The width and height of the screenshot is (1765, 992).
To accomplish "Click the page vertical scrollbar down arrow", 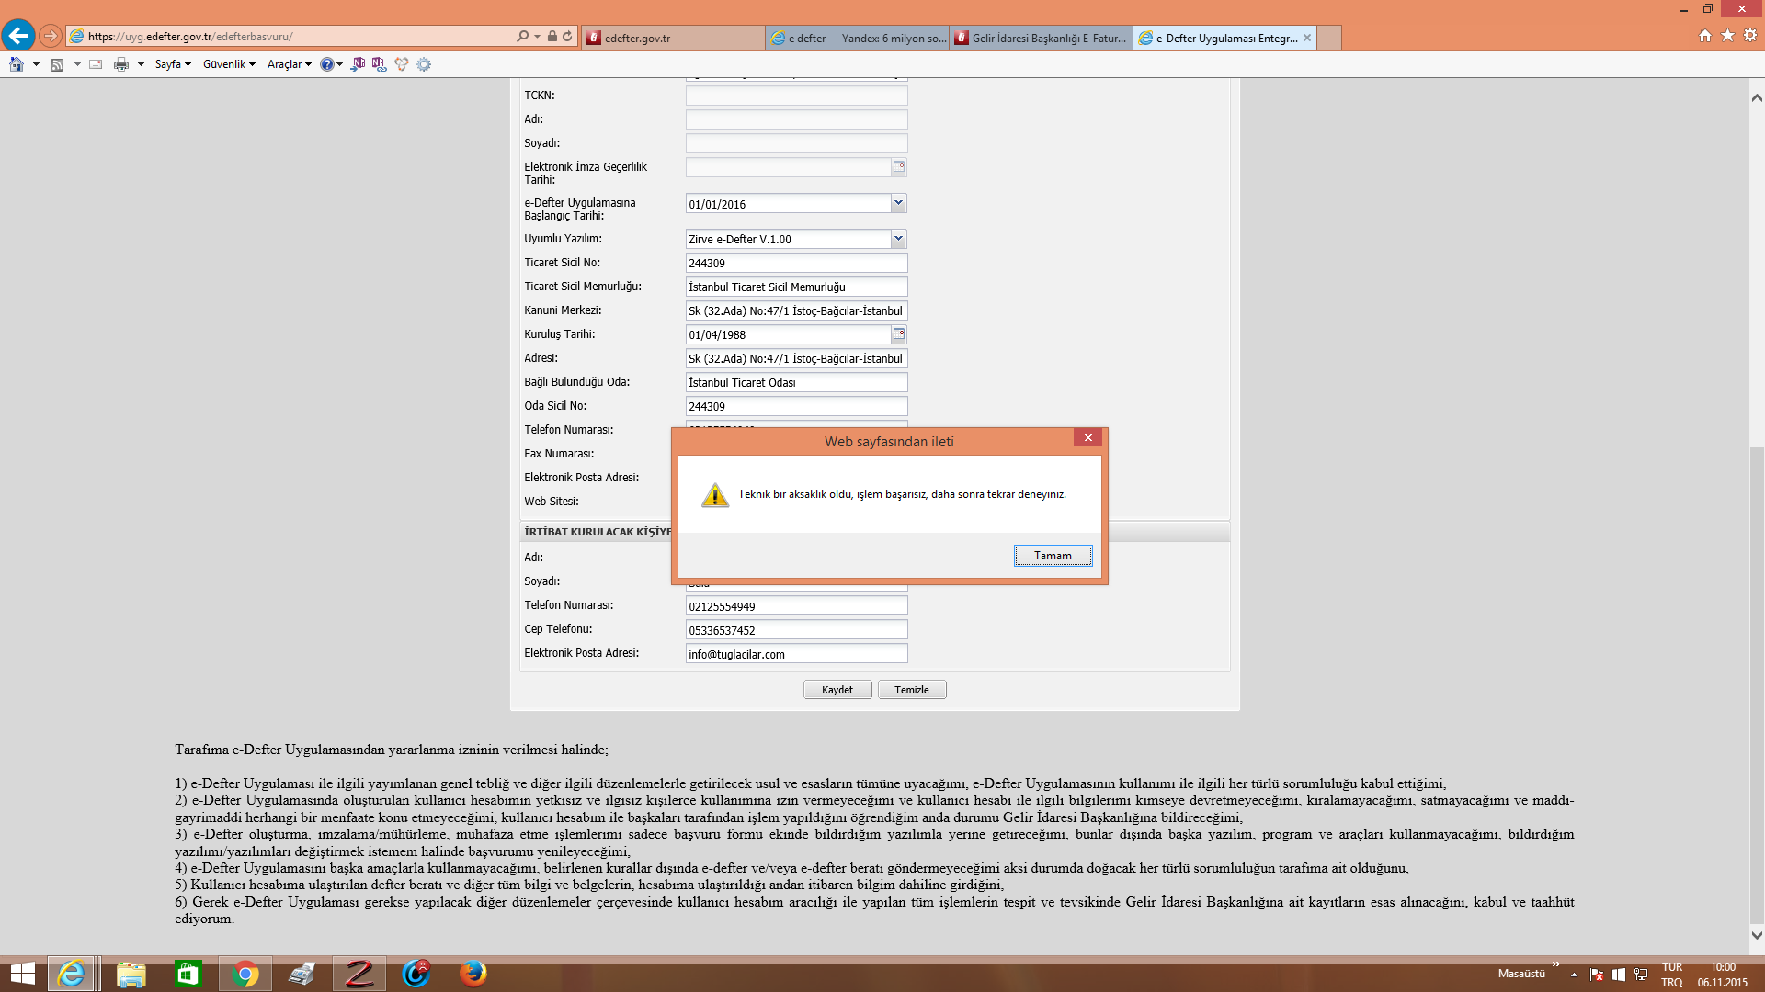I will tap(1756, 936).
